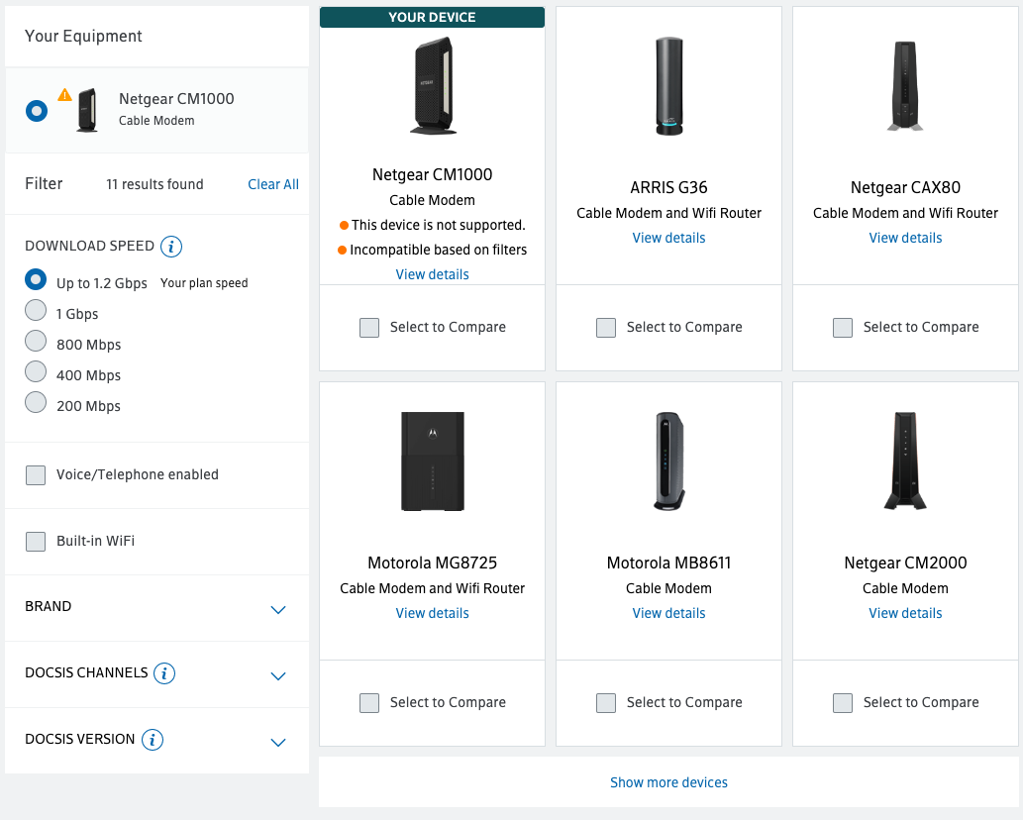View details for Netgear CAX80

pos(905,238)
